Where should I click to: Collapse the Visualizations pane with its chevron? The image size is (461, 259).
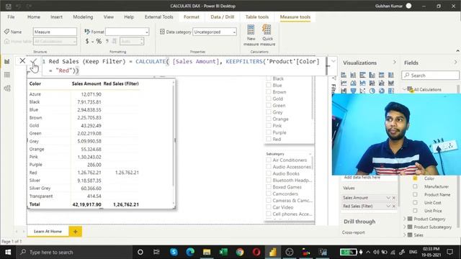coord(395,63)
